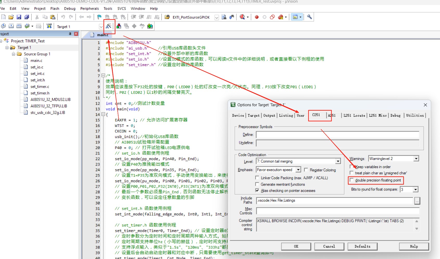Image resolution: width=440 pixels, height=259 pixels.
Task: Collapse the Target 1 tree node
Action: [7, 47]
